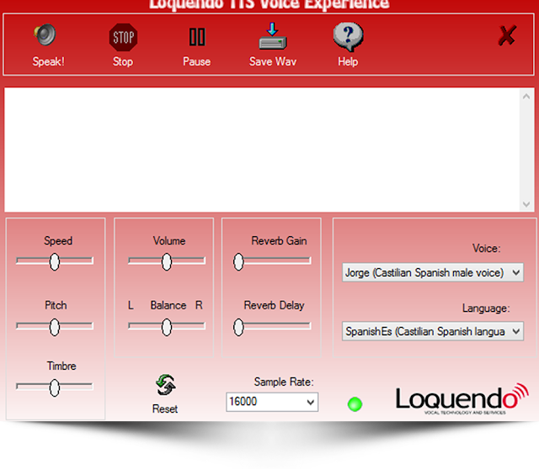Click the red Stop sign icon
Screen dimensions: 539x469
point(123,37)
